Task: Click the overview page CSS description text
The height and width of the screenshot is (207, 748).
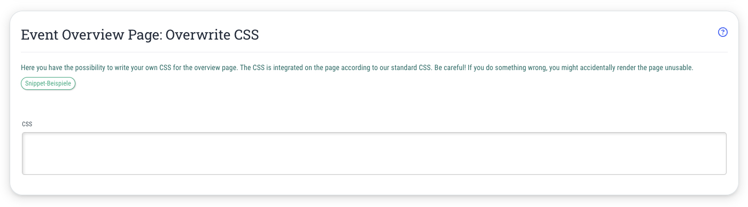Action: (357, 68)
